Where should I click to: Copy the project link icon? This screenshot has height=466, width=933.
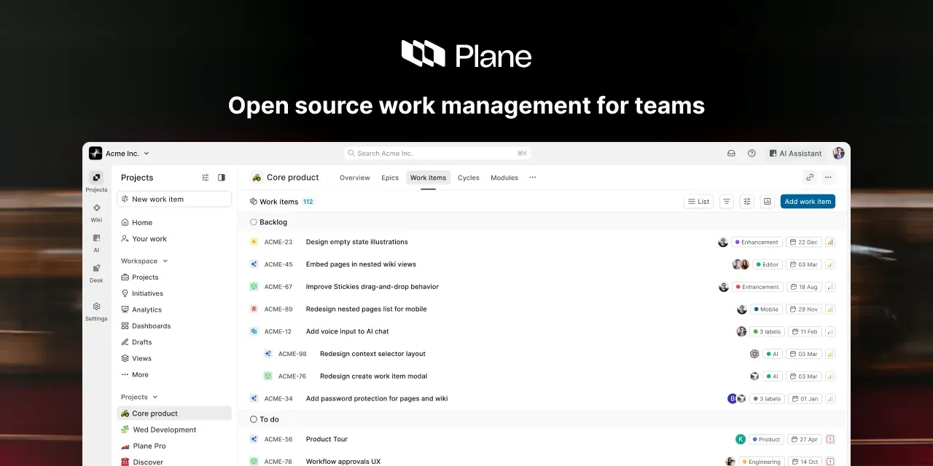(x=810, y=177)
